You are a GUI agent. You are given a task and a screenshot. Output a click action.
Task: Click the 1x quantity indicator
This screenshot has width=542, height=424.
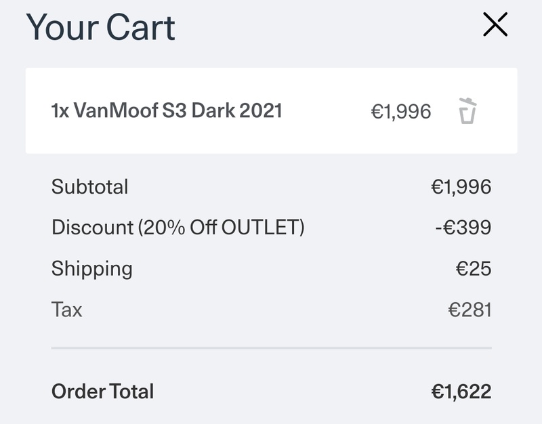point(60,111)
